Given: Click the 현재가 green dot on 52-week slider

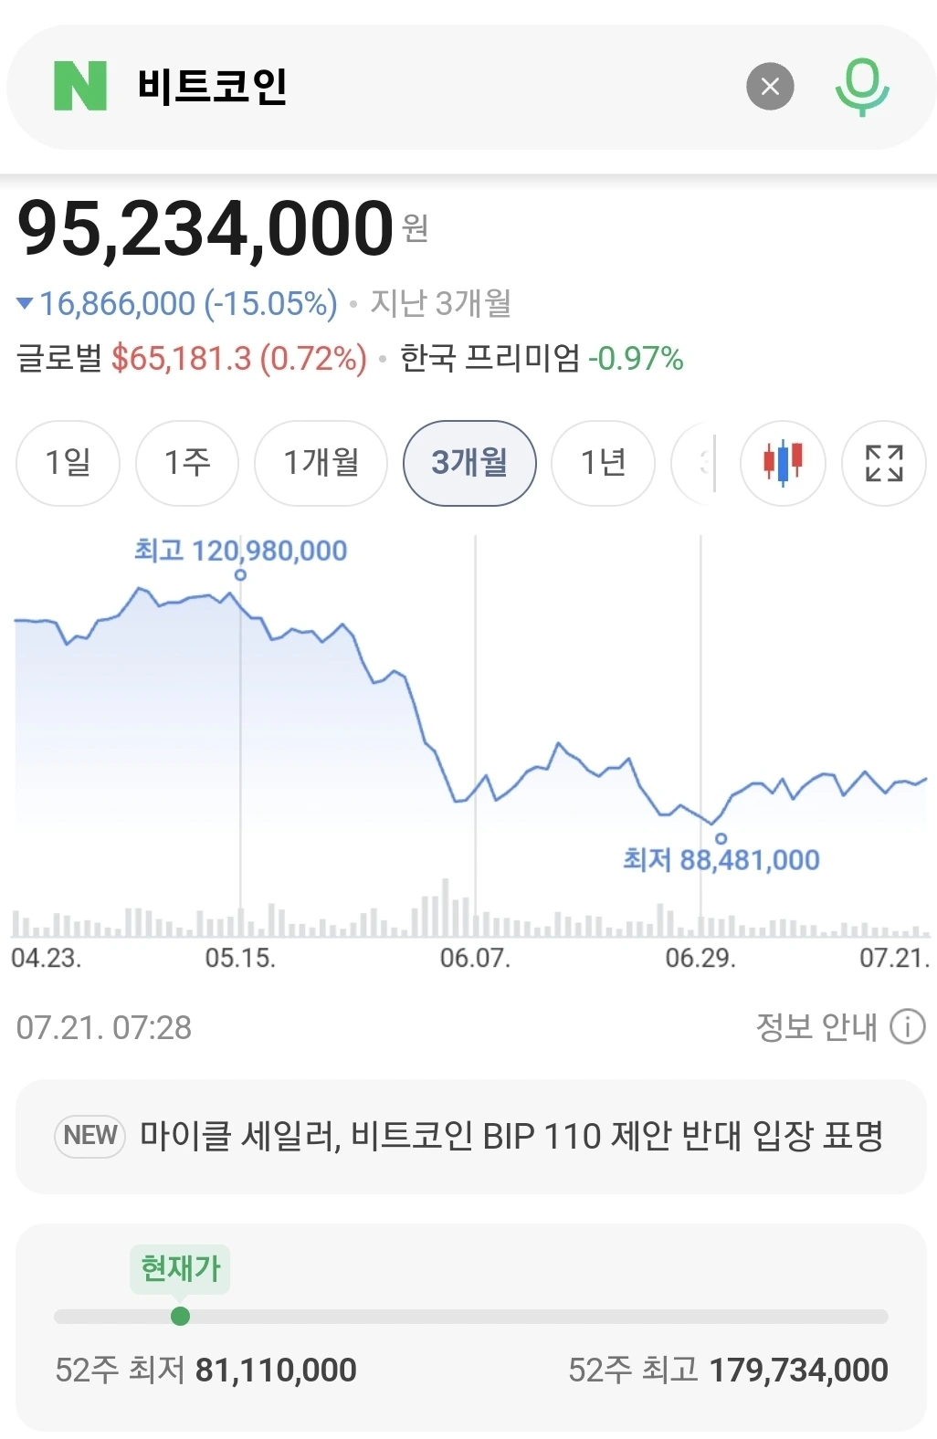Looking at the screenshot, I should [x=180, y=1316].
